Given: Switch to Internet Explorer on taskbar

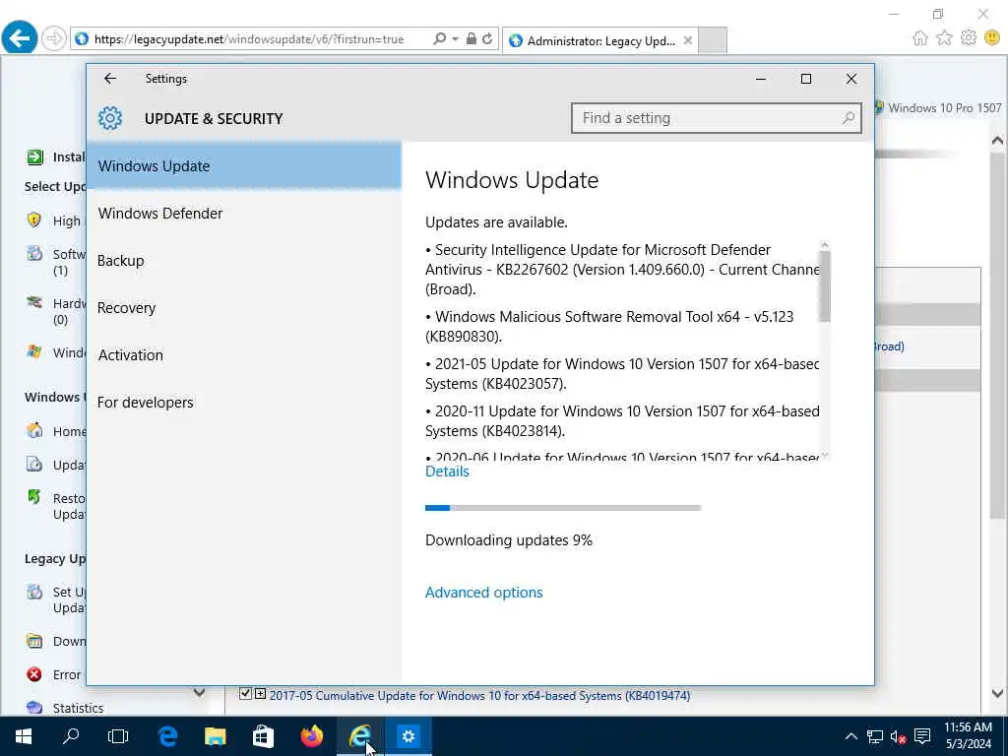Looking at the screenshot, I should [x=360, y=736].
